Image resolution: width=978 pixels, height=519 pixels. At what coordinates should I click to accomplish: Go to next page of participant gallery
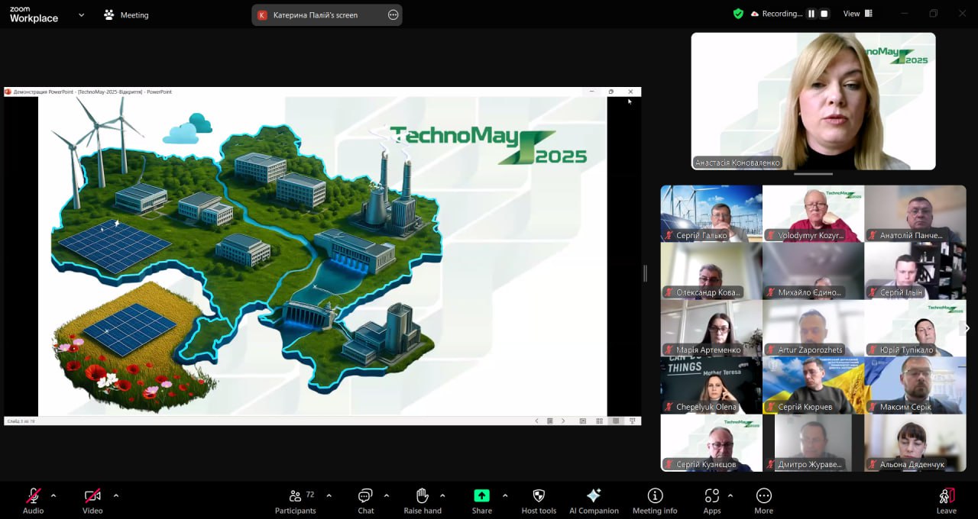pyautogui.click(x=967, y=328)
